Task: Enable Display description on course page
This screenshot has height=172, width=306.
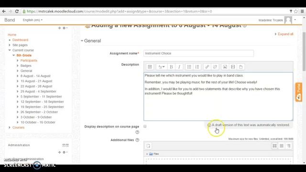Action: [x=145, y=126]
